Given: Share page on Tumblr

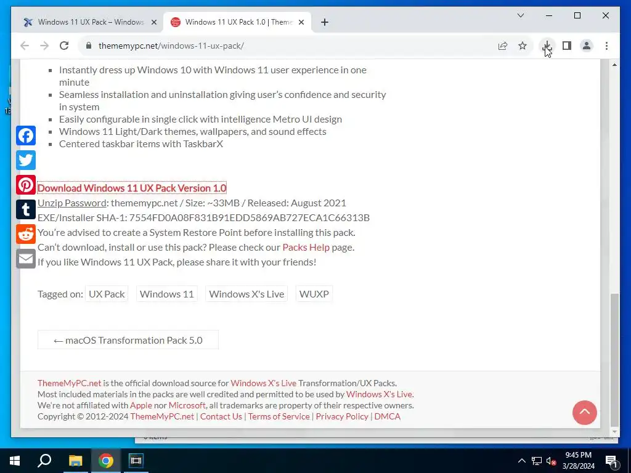Looking at the screenshot, I should (26, 209).
